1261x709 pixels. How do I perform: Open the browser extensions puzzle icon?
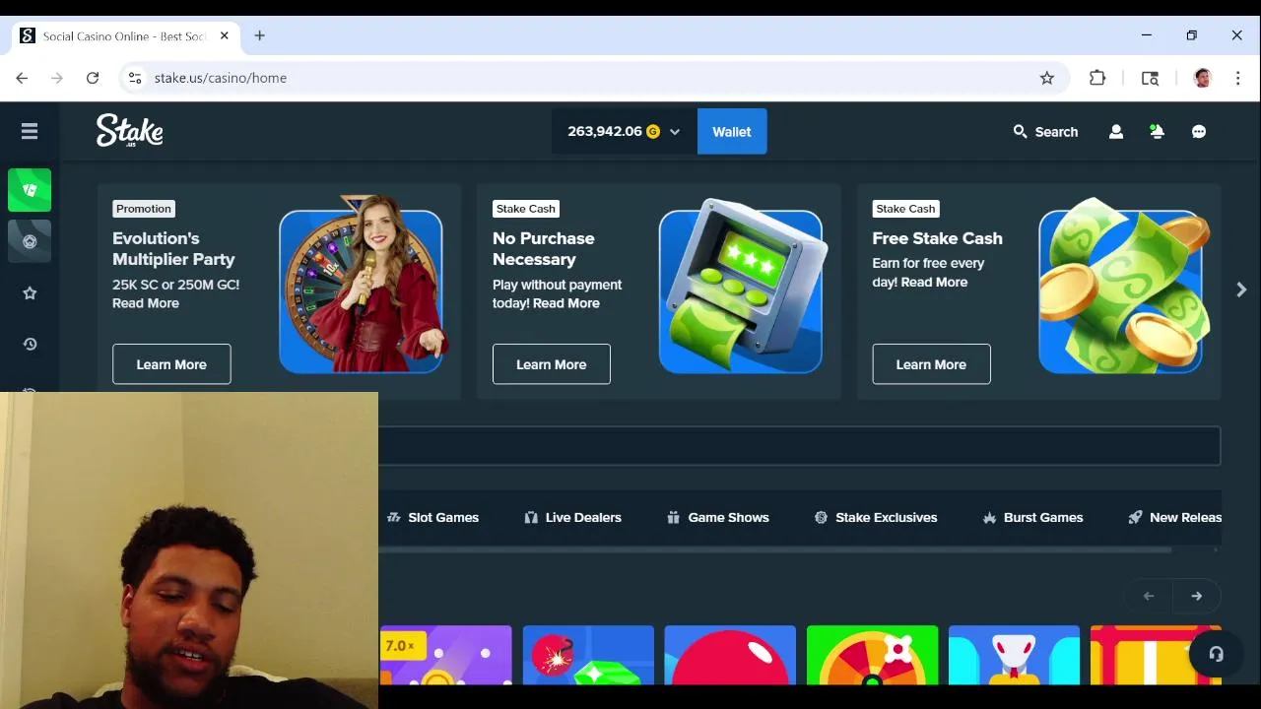(1097, 78)
